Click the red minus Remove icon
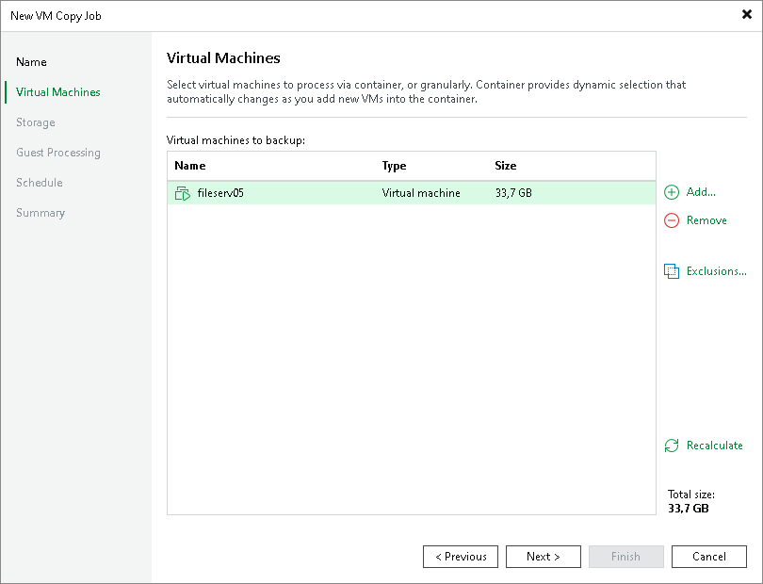 point(672,220)
